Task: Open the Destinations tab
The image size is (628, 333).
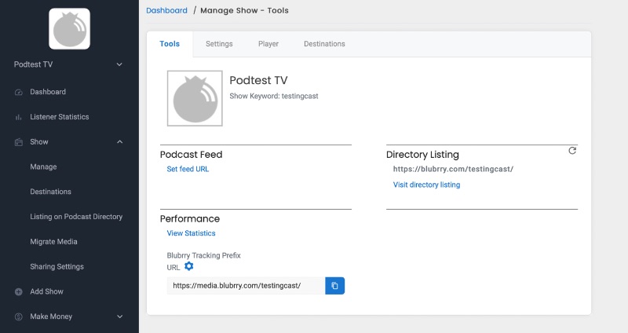Action: (324, 44)
